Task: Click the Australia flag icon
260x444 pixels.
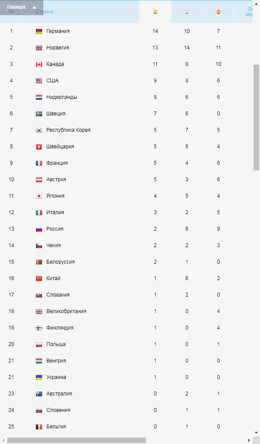Action: (x=39, y=394)
